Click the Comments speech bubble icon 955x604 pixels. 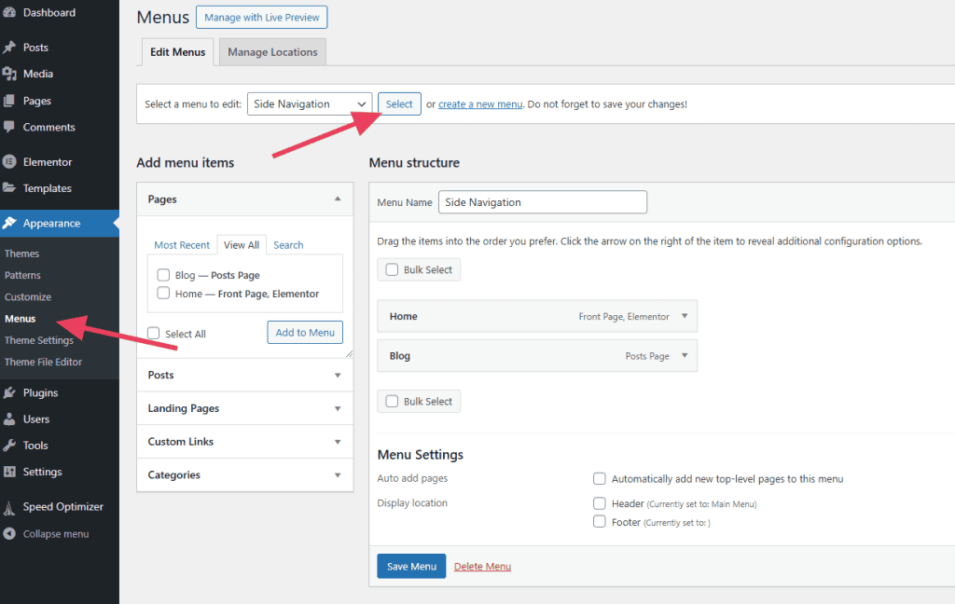click(x=9, y=127)
